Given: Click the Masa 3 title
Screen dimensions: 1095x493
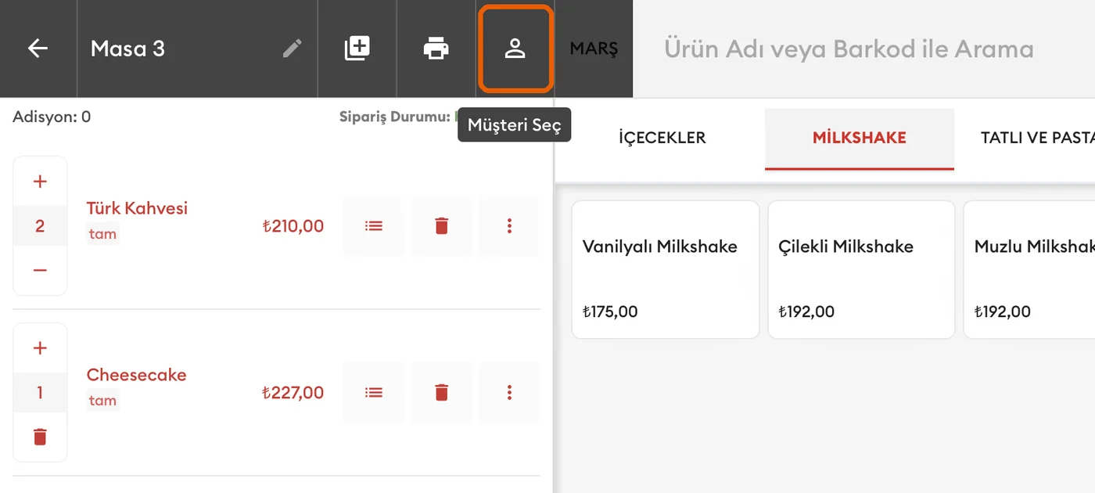Looking at the screenshot, I should click(x=127, y=49).
